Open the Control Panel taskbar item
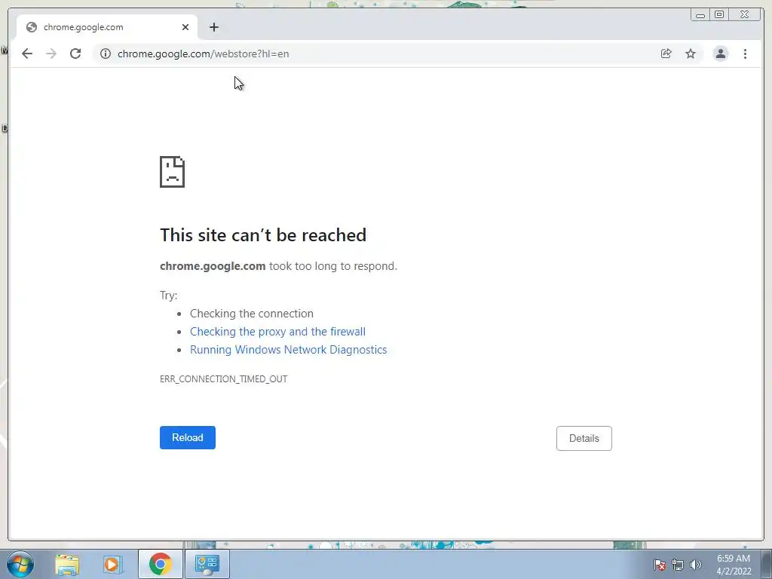 [207, 564]
